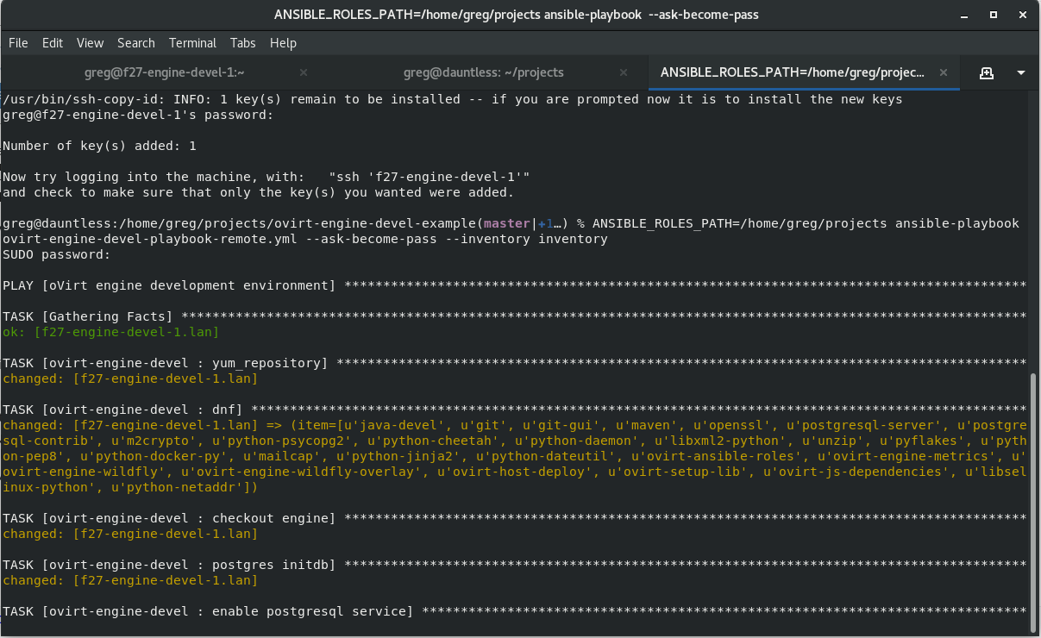
Task: Click the new terminal tab icon
Action: pyautogui.click(x=987, y=73)
